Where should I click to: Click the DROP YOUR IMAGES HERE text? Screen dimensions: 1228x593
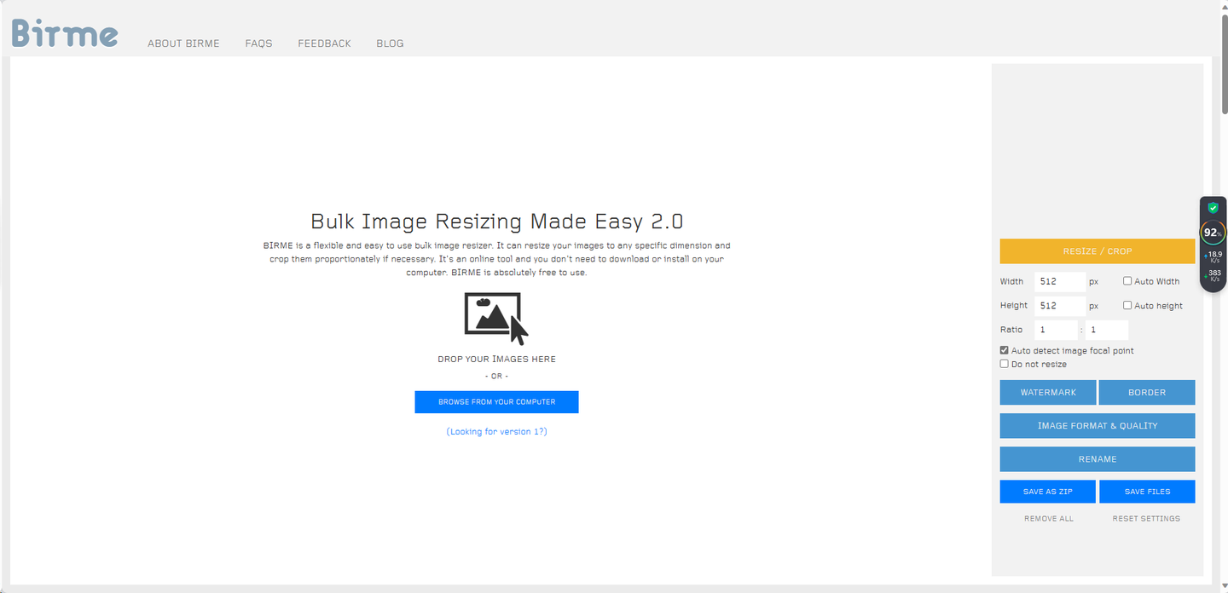click(496, 360)
